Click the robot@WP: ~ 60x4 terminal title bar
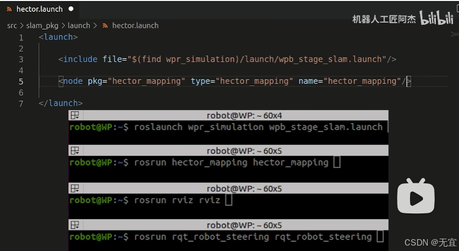 coord(228,116)
